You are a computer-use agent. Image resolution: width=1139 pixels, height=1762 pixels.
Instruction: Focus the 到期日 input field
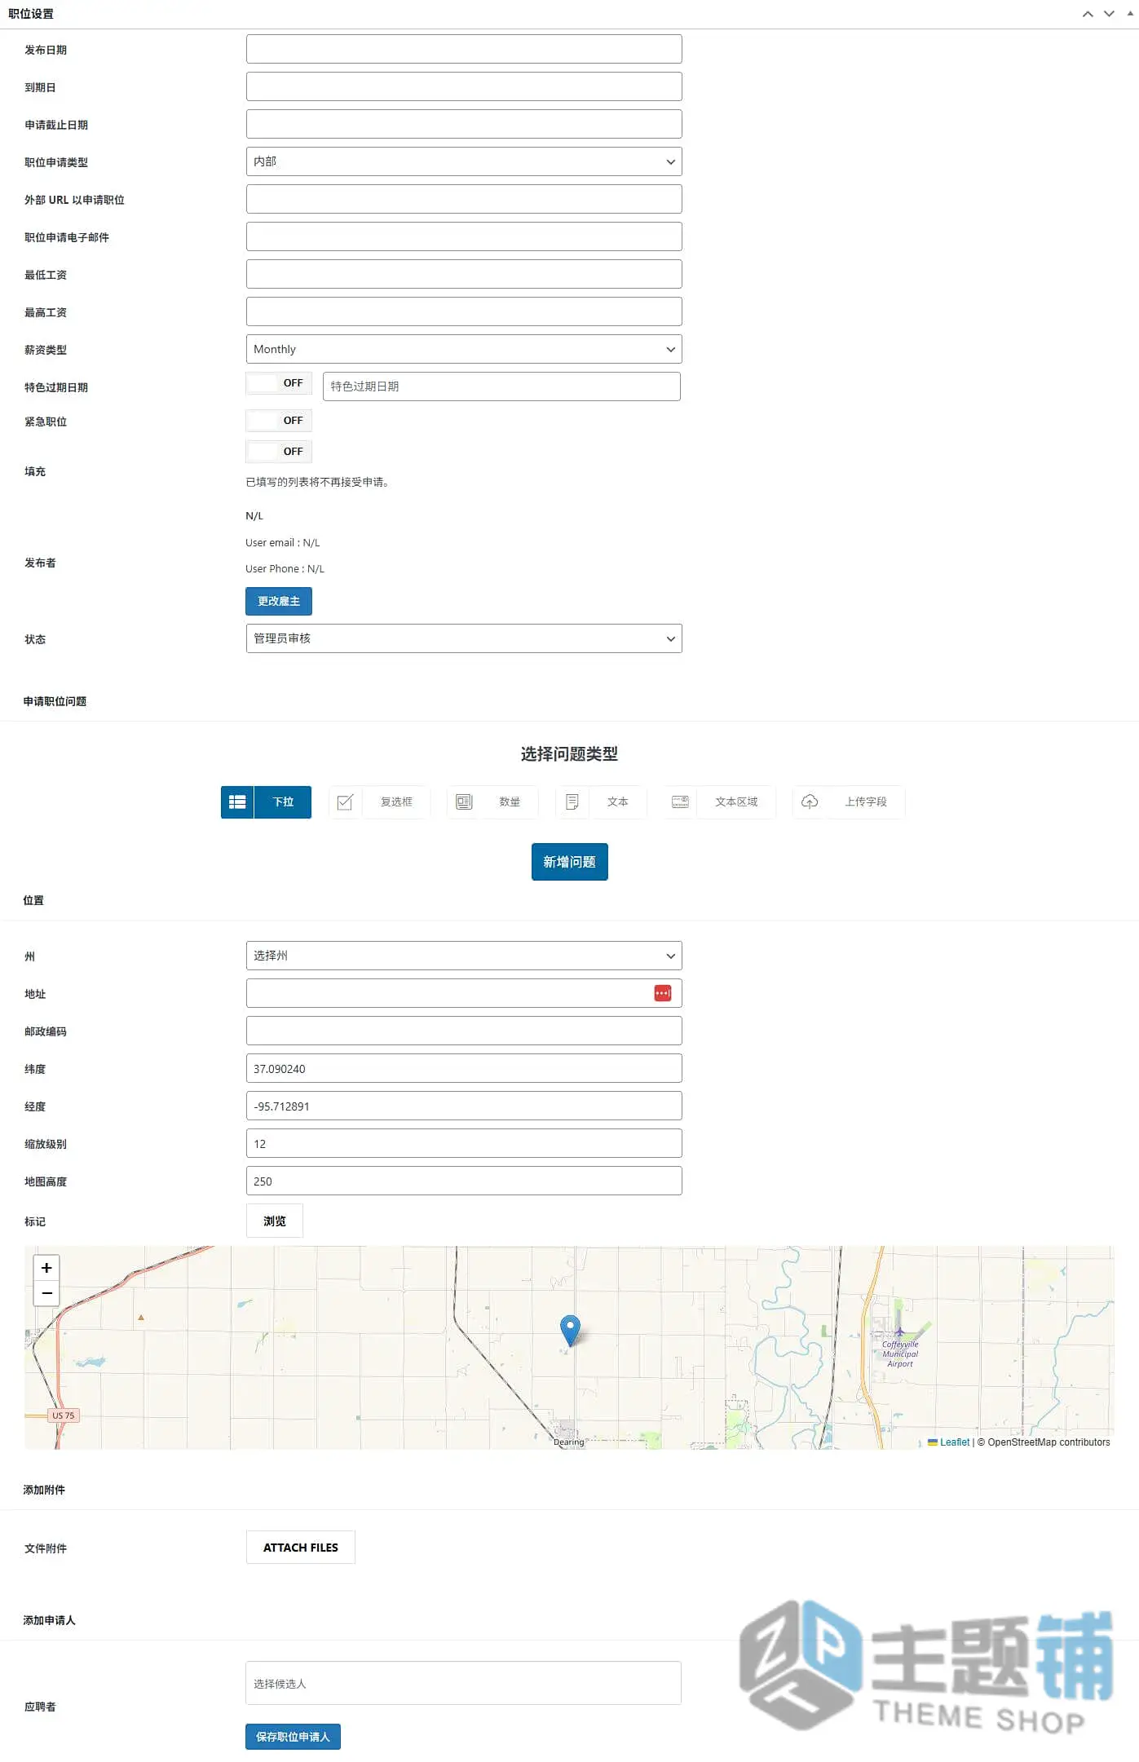click(464, 86)
